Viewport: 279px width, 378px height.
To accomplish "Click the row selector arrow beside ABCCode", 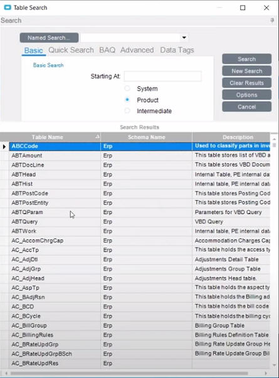I will tap(4, 146).
